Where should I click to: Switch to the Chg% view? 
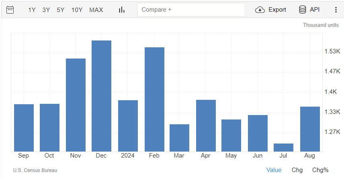pos(320,170)
